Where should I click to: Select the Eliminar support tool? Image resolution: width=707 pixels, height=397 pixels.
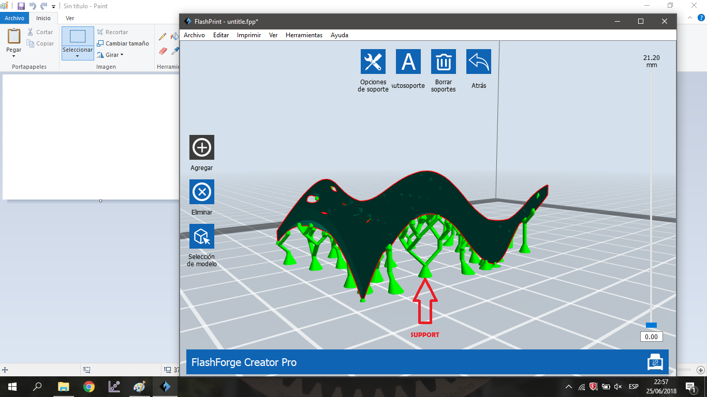pos(202,192)
